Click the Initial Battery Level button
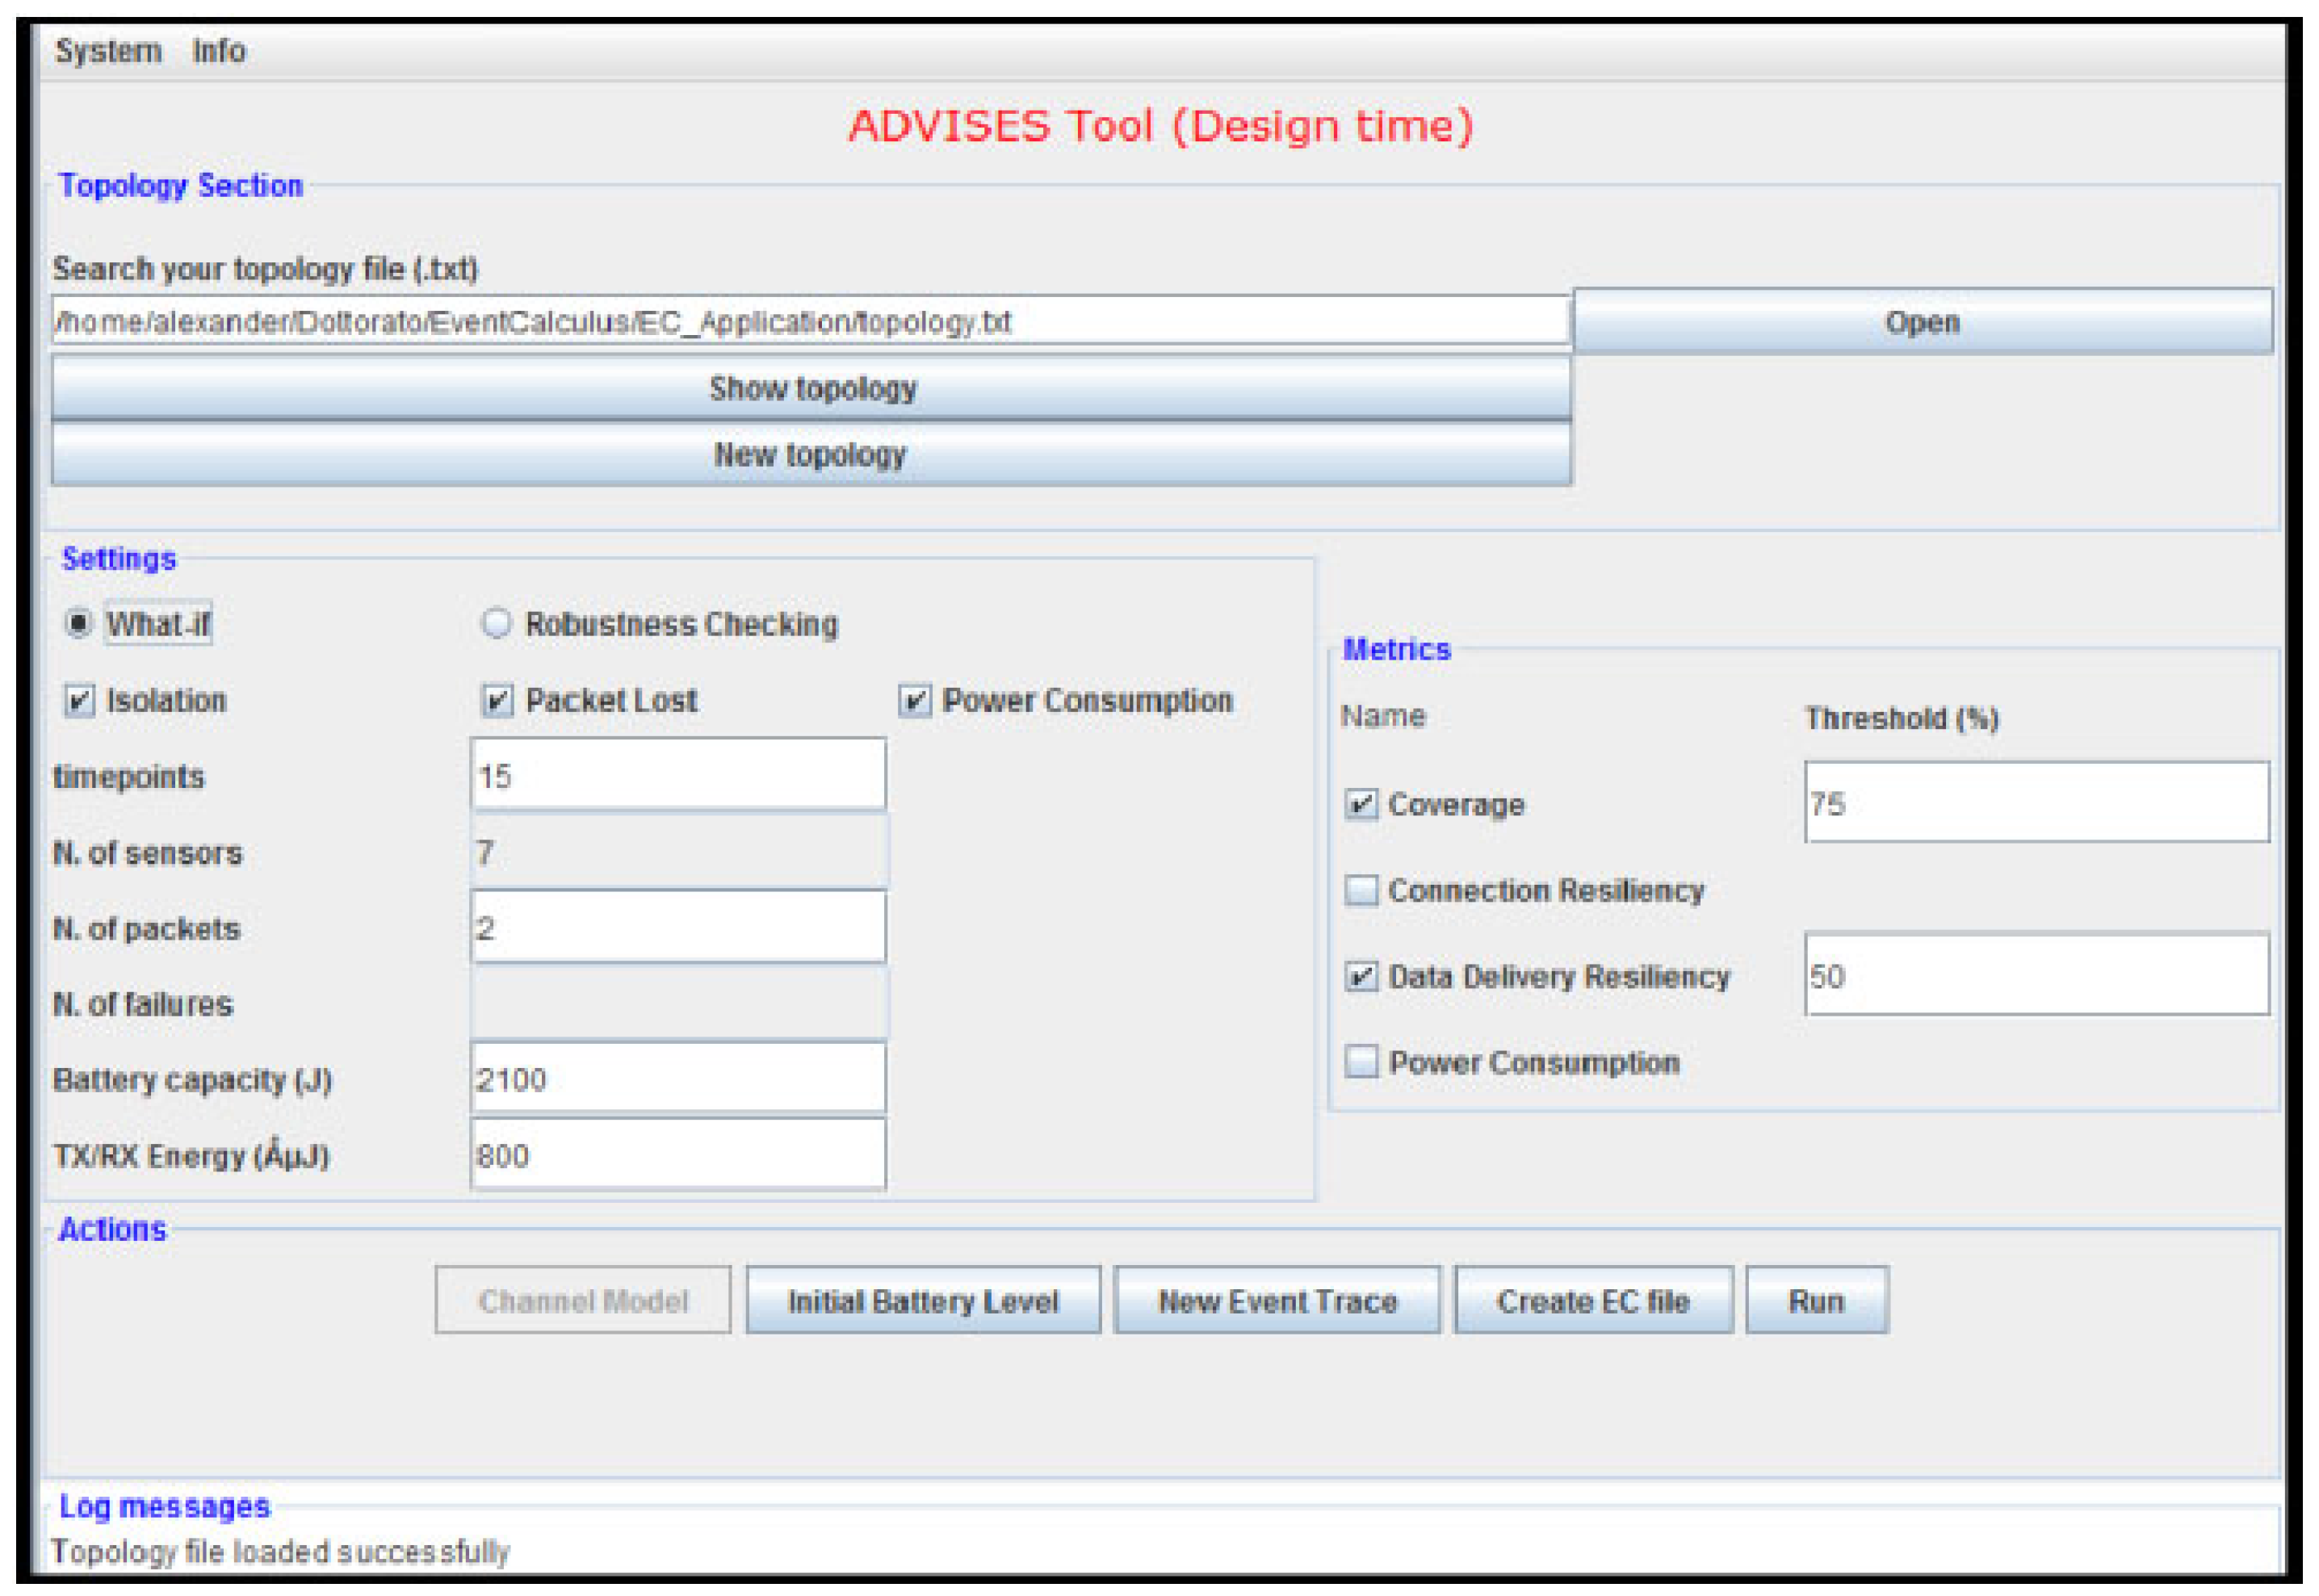This screenshot has width=2319, height=1596. (922, 1300)
